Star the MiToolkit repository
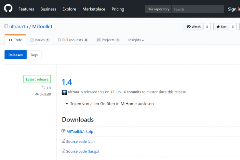240x160 pixels. (221, 27)
